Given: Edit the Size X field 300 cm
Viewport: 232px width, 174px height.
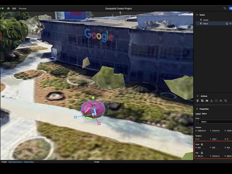Looking at the screenshot, I should tap(201, 156).
